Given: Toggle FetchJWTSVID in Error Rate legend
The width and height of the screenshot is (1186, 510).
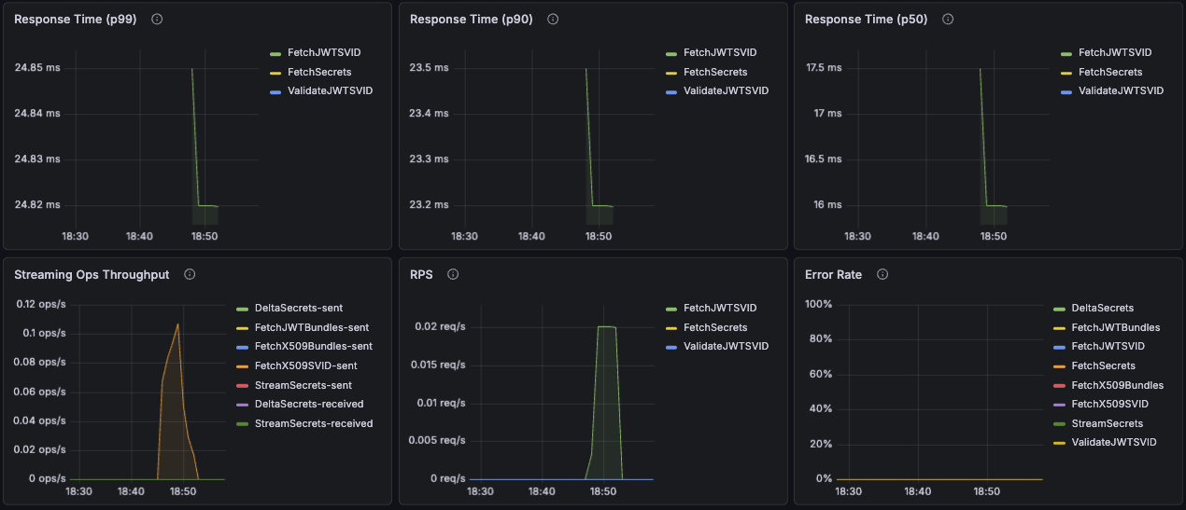Looking at the screenshot, I should [1108, 346].
